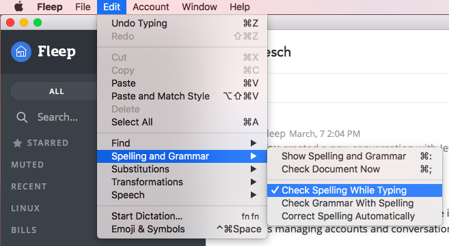
Task: Click the Search… field
Action: point(57,117)
